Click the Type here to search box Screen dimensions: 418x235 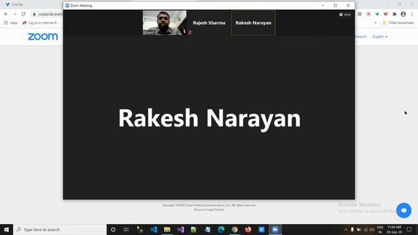(x=59, y=229)
